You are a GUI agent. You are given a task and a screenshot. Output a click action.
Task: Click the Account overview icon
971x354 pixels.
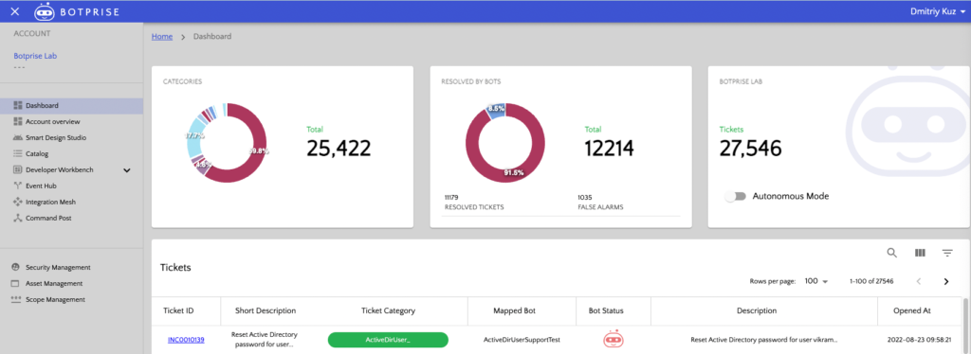pyautogui.click(x=18, y=122)
